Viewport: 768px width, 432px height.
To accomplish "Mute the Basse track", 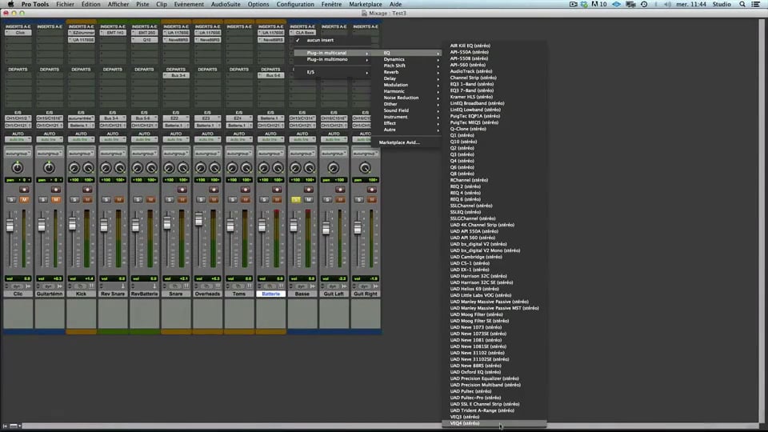I will click(309, 200).
